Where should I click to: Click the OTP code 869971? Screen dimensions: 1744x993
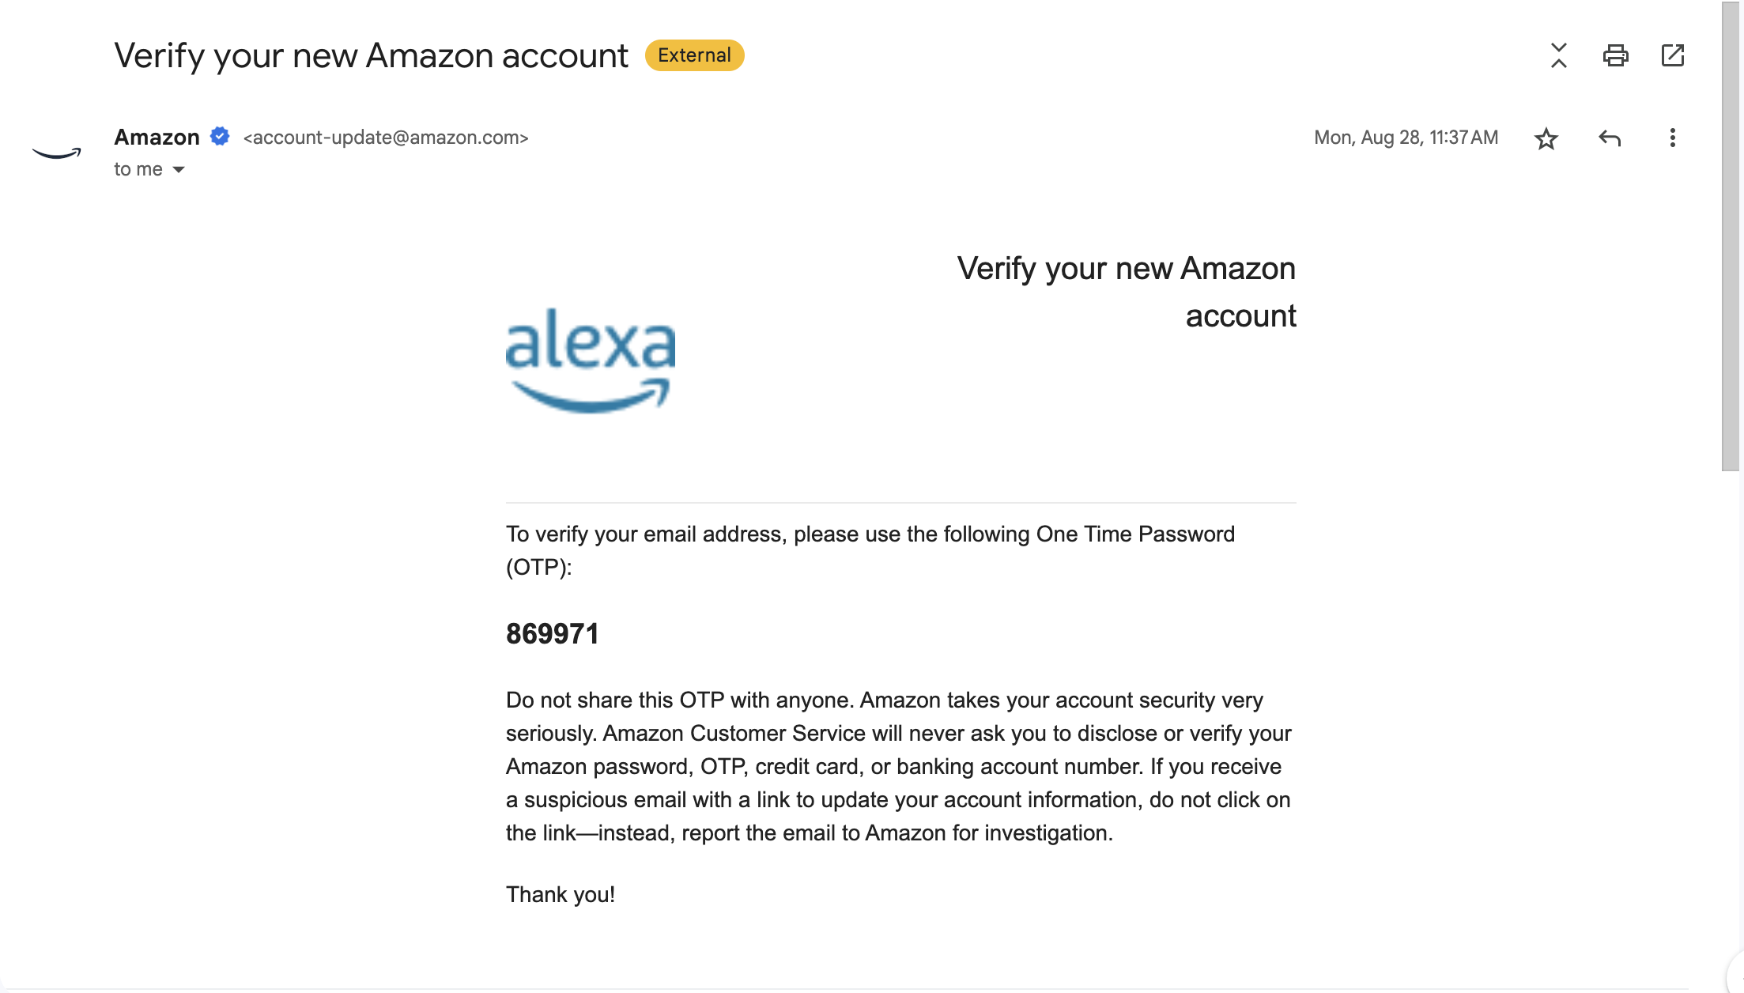(x=553, y=634)
